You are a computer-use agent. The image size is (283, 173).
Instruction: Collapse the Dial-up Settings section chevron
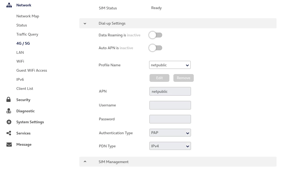(x=85, y=24)
